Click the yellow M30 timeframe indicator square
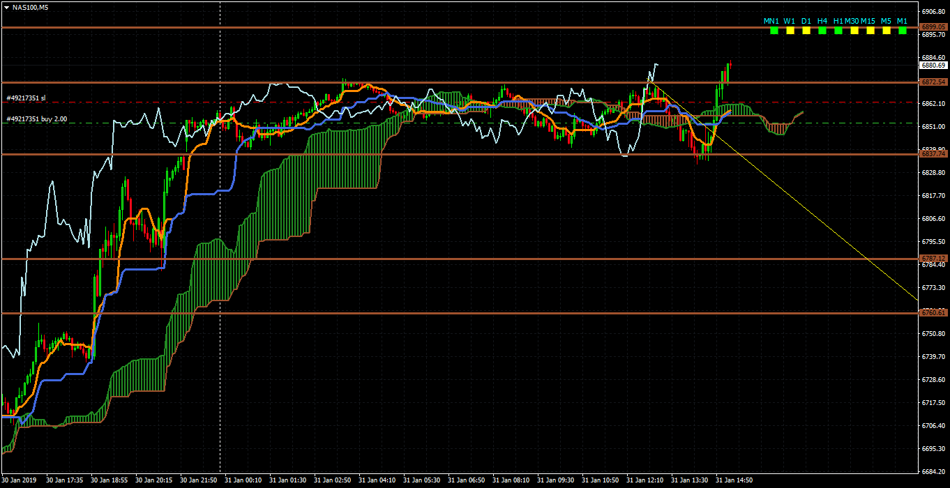The width and height of the screenshot is (950, 488). [854, 31]
